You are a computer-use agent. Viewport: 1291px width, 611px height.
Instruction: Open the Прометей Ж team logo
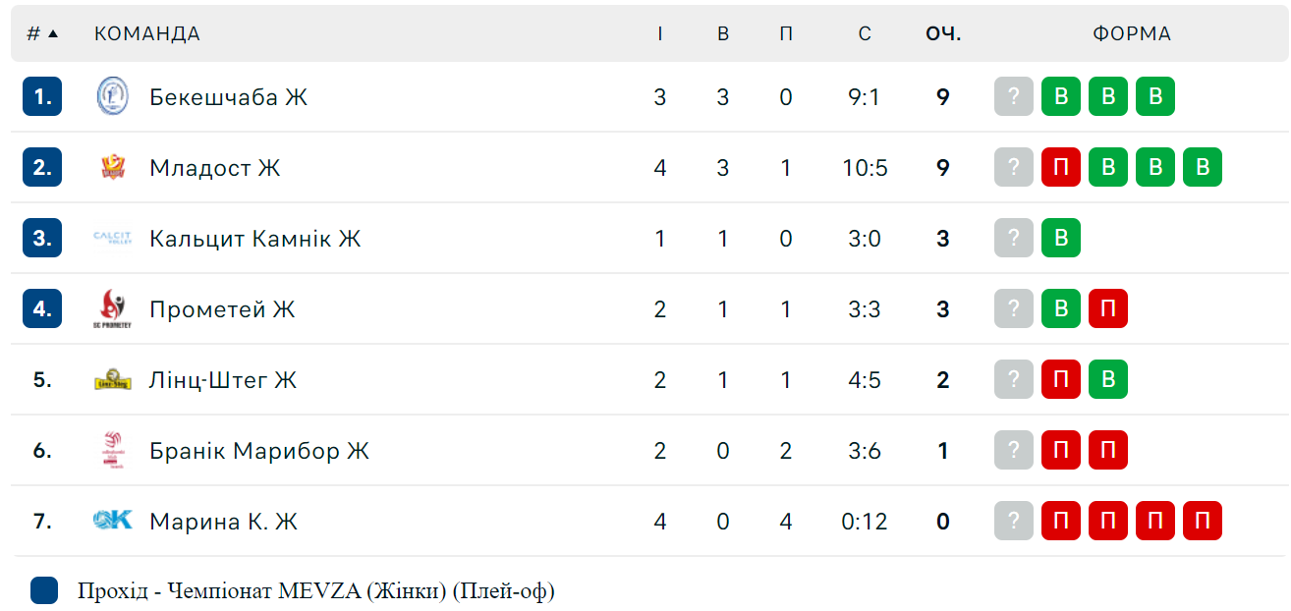pyautogui.click(x=112, y=308)
